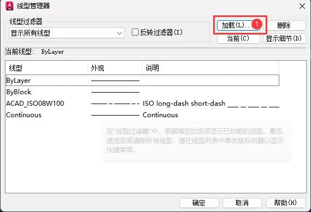Click the 取消 cancel button
The height and width of the screenshot is (212, 311).
pyautogui.click(x=242, y=203)
